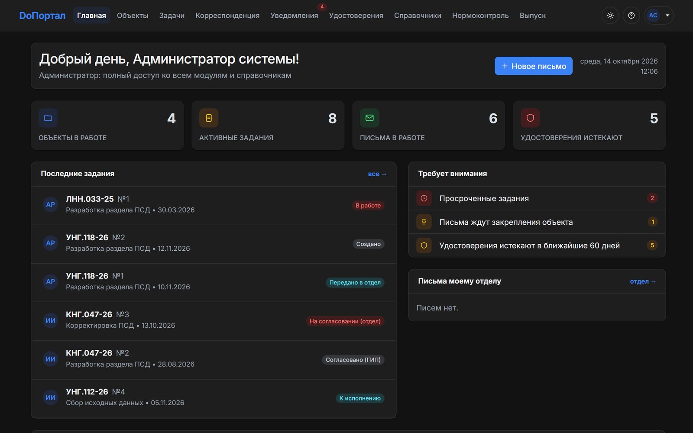This screenshot has width=693, height=433.
Task: Open the все → link in Последние задания
Action: pos(377,174)
